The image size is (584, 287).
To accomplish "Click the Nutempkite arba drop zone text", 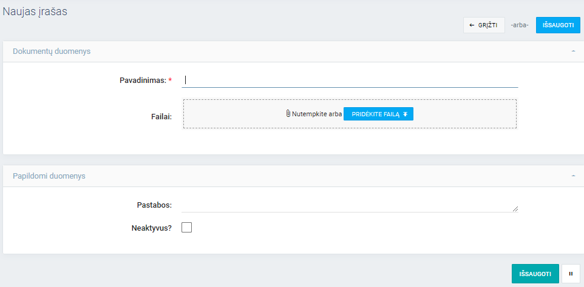I will tap(316, 114).
